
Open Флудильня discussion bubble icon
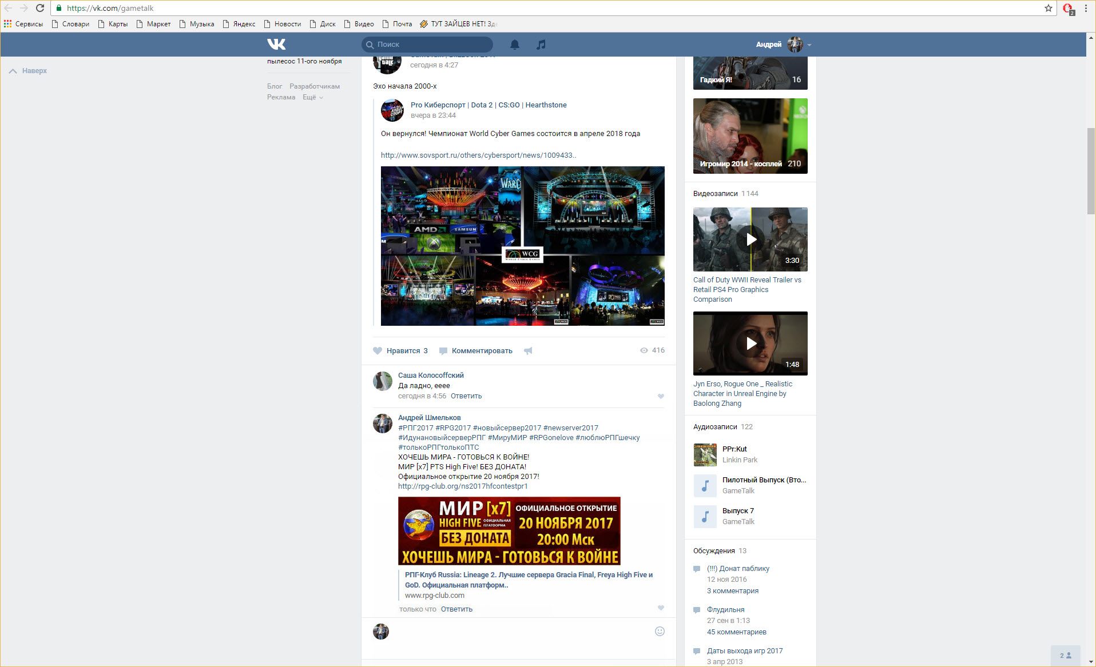tap(697, 610)
